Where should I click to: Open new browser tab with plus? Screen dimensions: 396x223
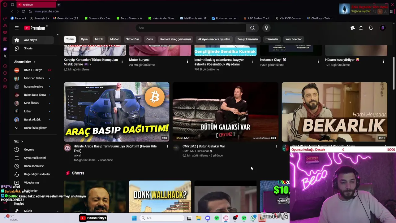point(58,5)
